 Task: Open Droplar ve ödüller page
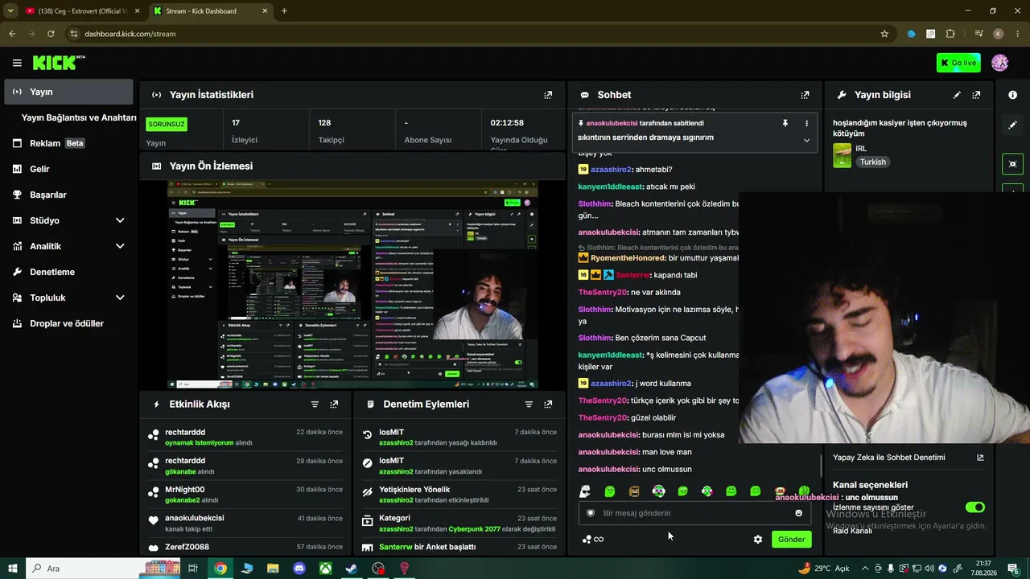pos(68,323)
